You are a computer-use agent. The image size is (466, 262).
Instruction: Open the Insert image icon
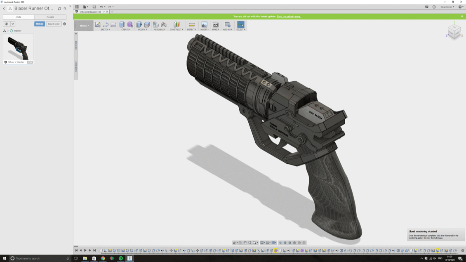(x=204, y=25)
